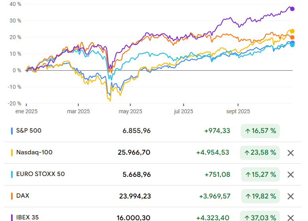Select the IBEX 35 row name
This screenshot has width=308, height=221.
(27, 217)
